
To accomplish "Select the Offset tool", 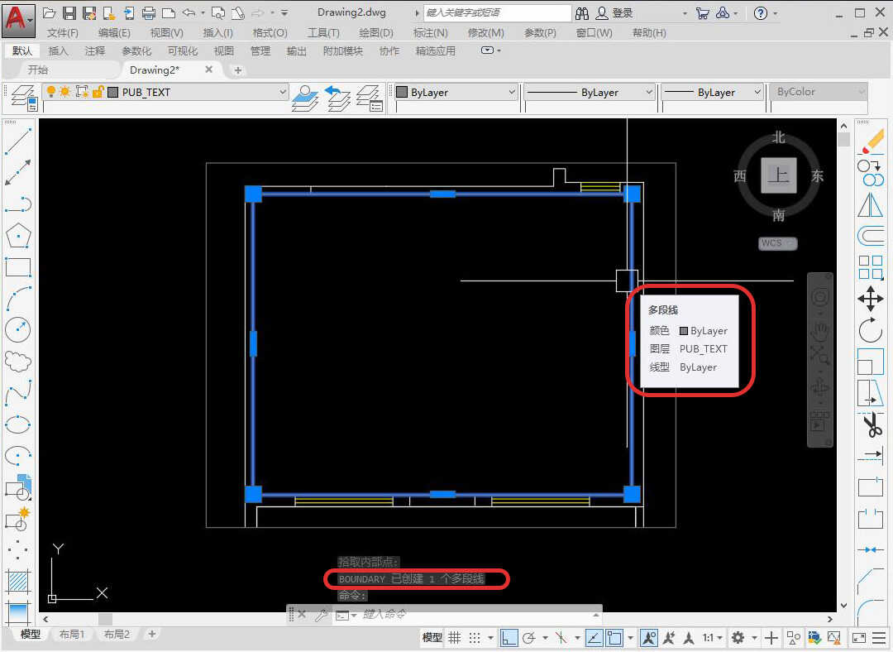I will click(x=871, y=235).
